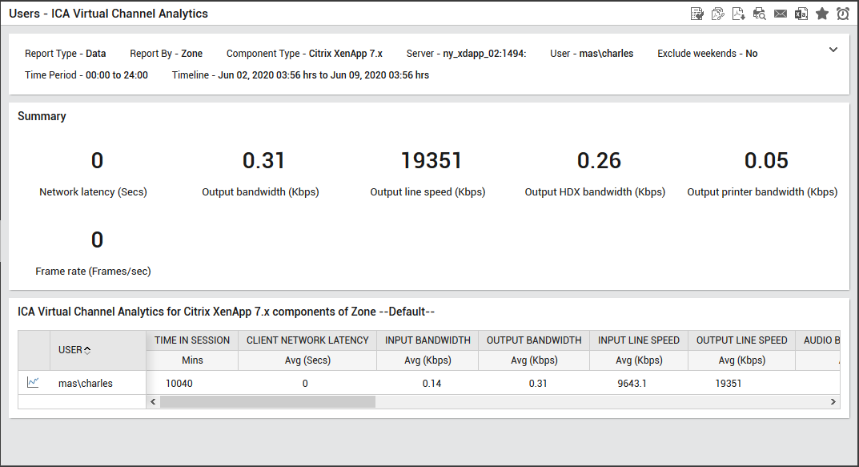
Task: Click INPUT BANDWIDTH column header
Action: point(427,340)
